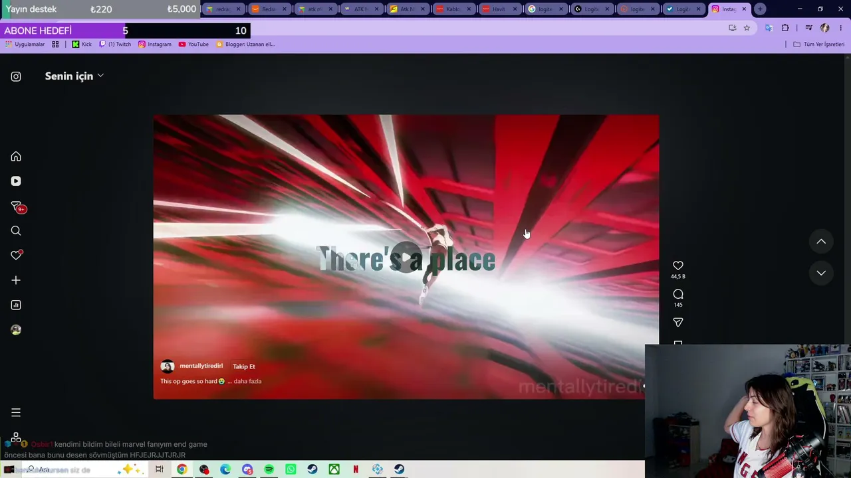Open the tab groups grid icon in bookmarks bar

click(x=56, y=44)
